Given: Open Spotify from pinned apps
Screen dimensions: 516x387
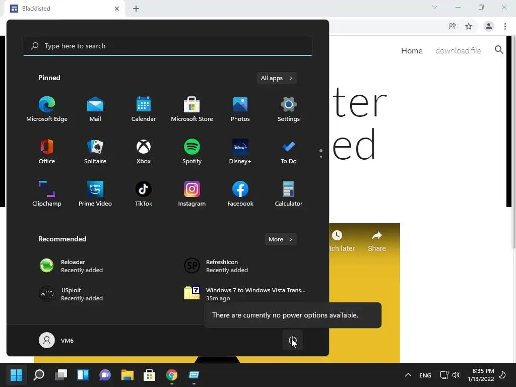Looking at the screenshot, I should click(192, 151).
